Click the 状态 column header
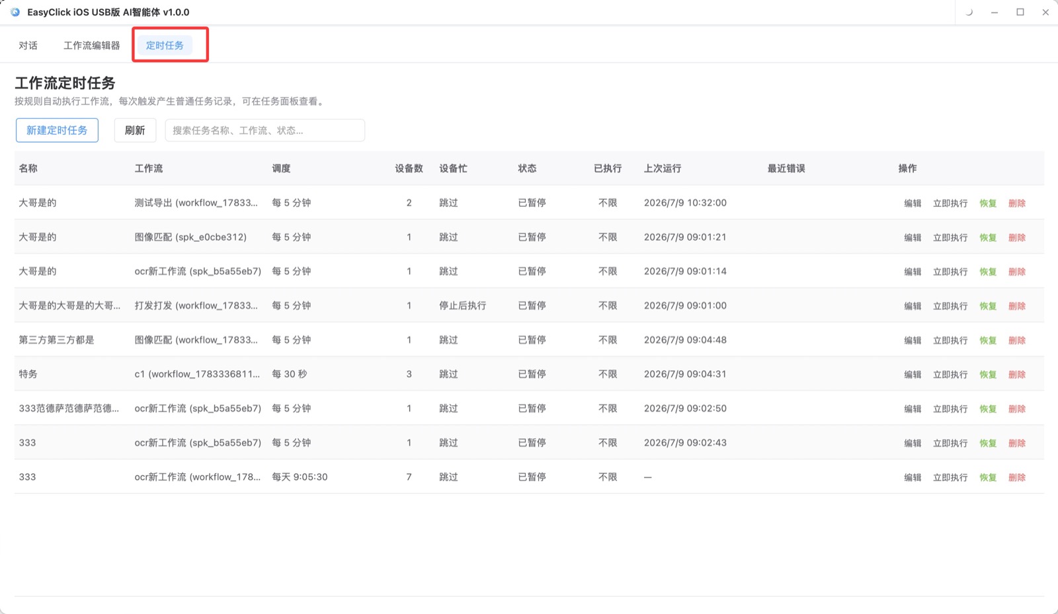Screen dimensions: 1058x614 click(527, 169)
